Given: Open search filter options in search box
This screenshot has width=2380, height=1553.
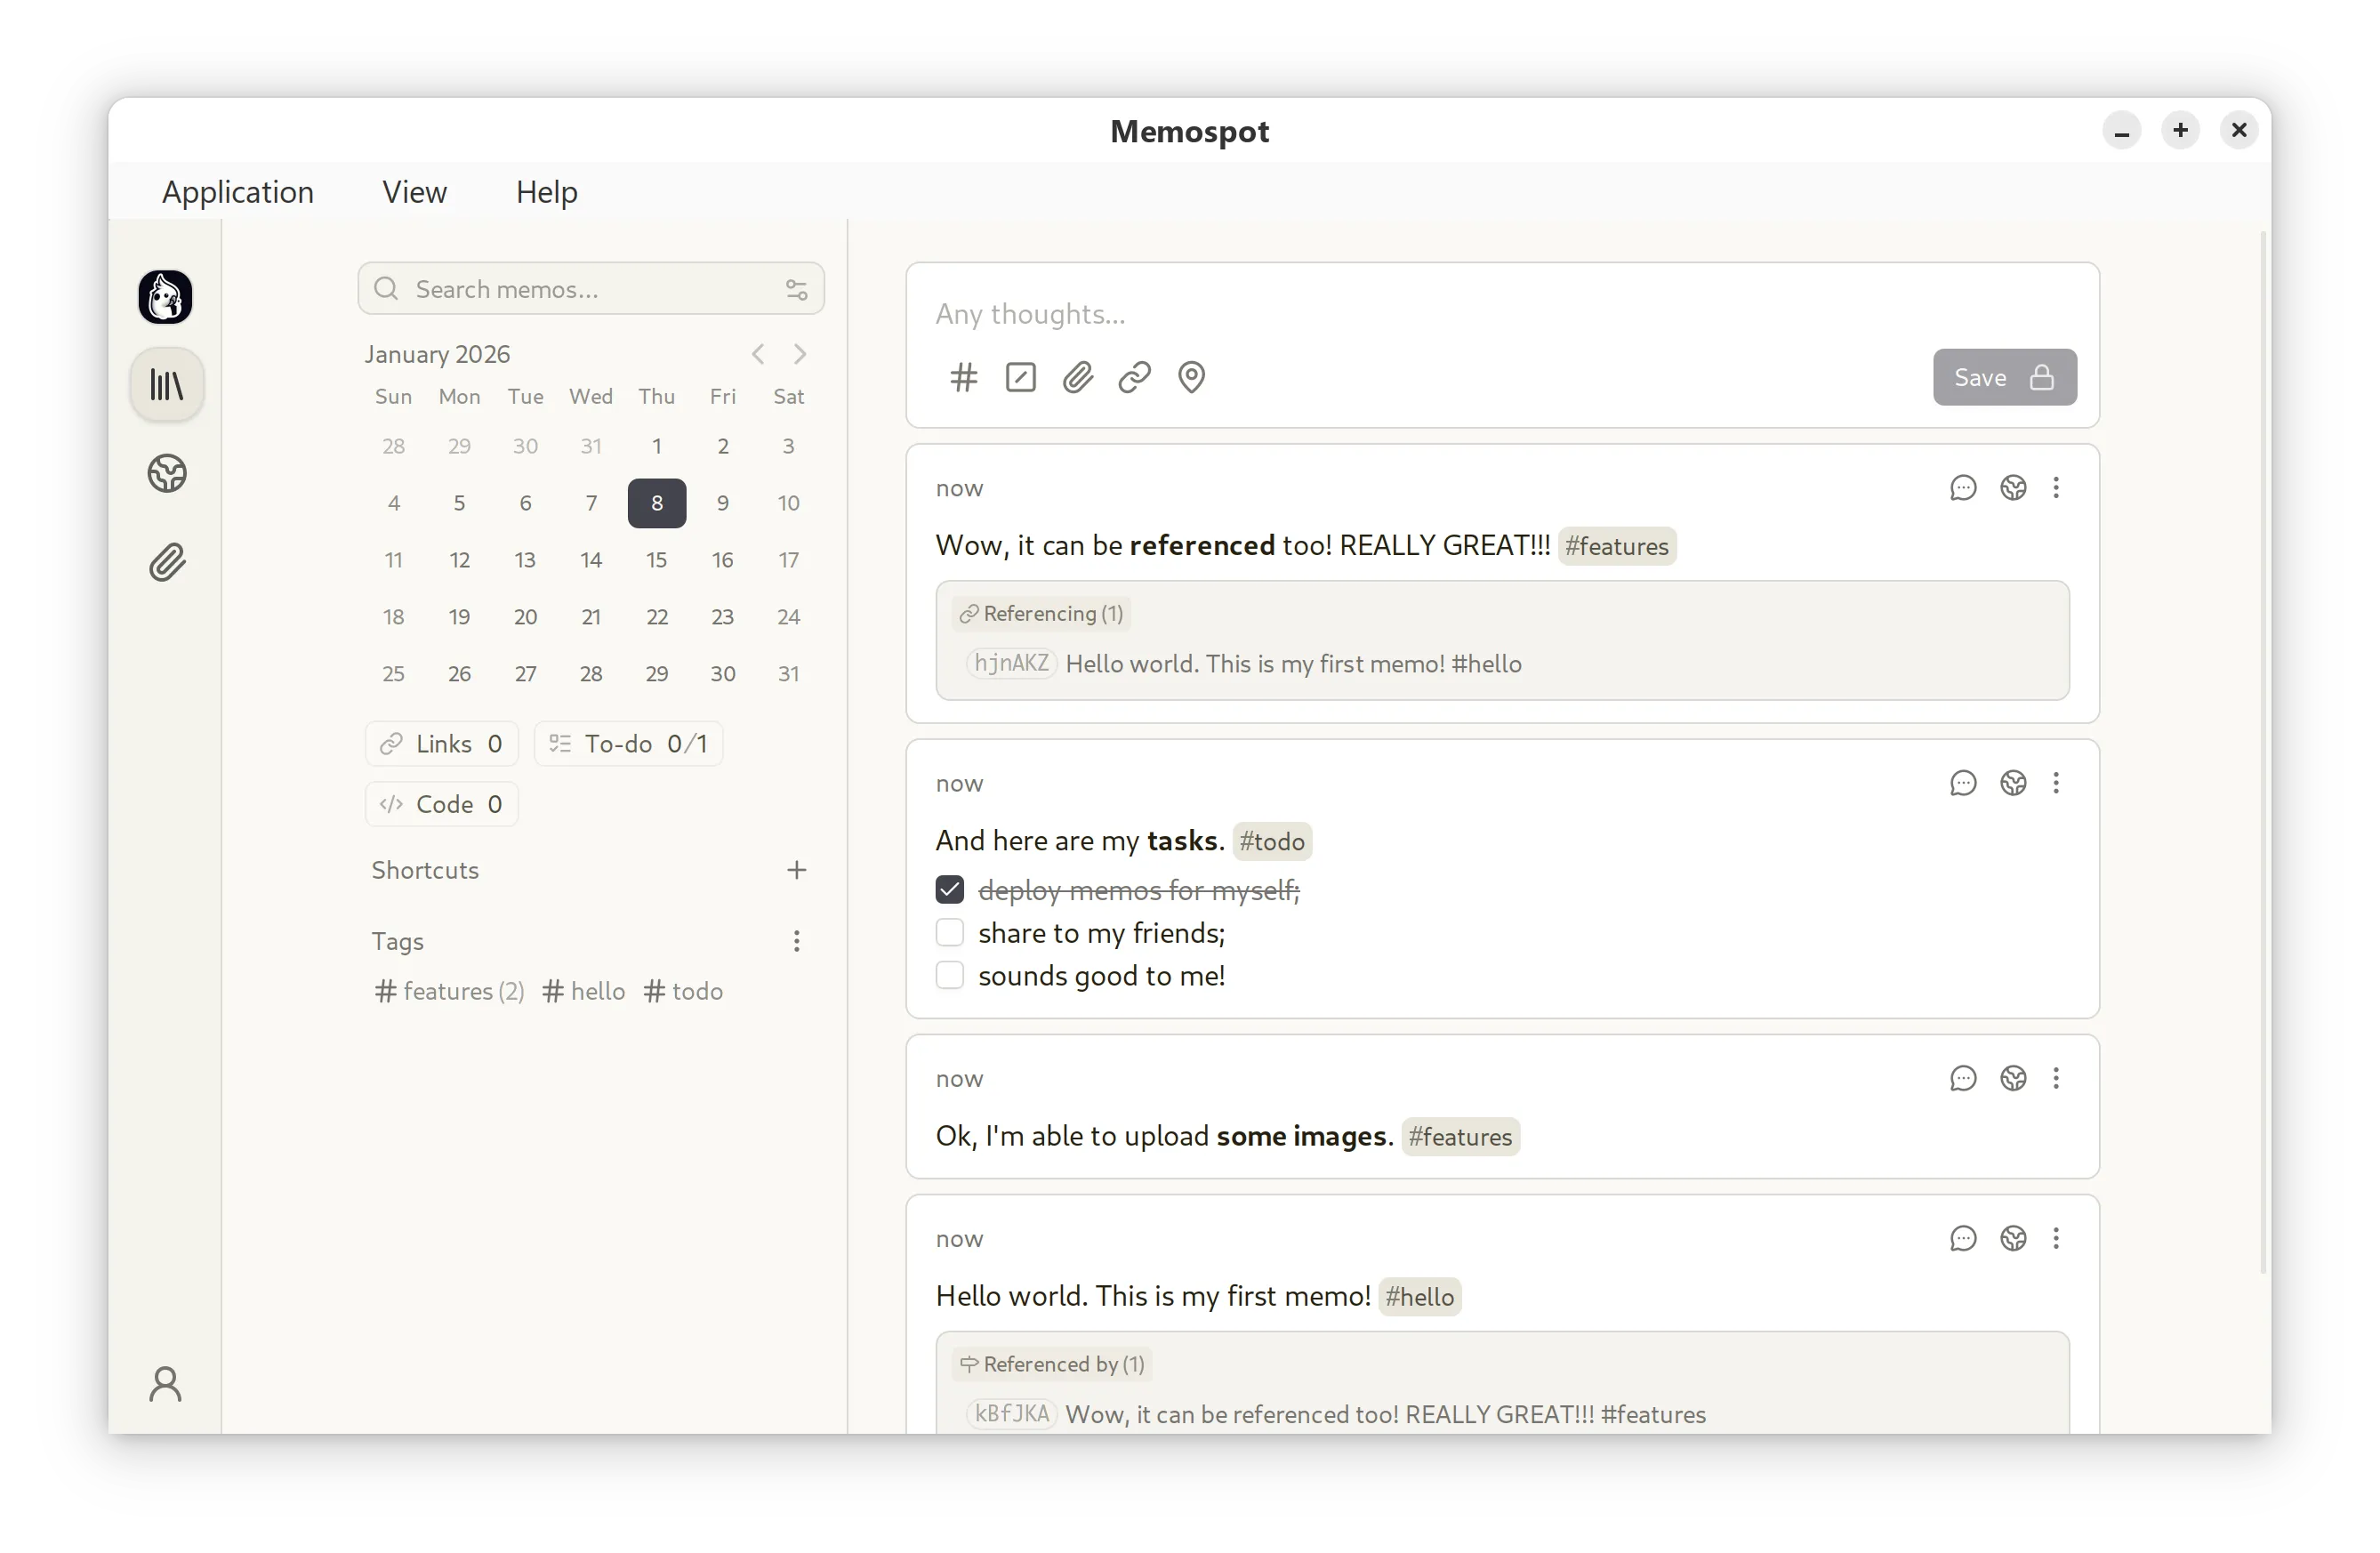Looking at the screenshot, I should pyautogui.click(x=796, y=289).
